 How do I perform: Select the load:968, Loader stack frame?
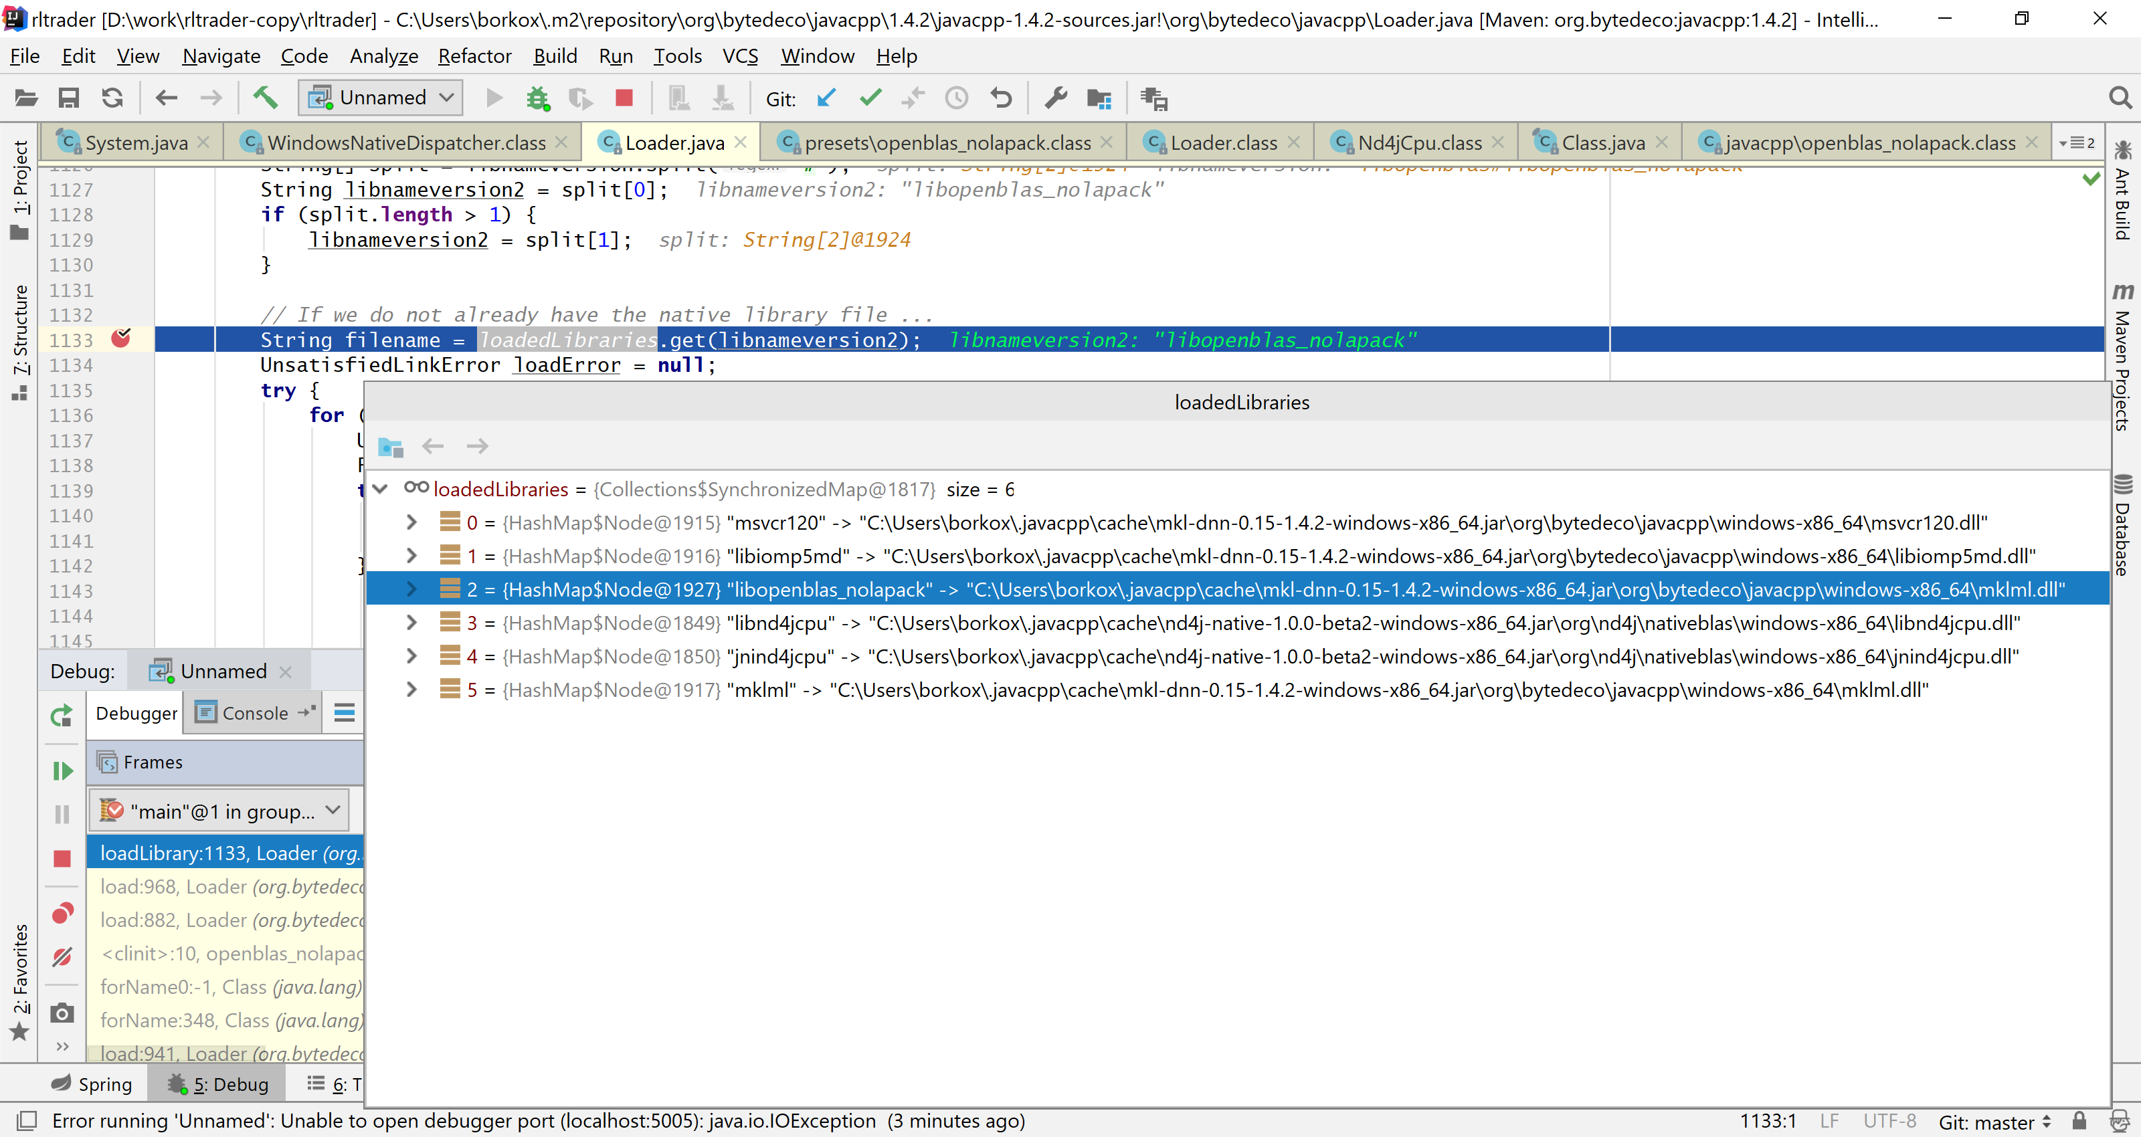click(x=226, y=887)
